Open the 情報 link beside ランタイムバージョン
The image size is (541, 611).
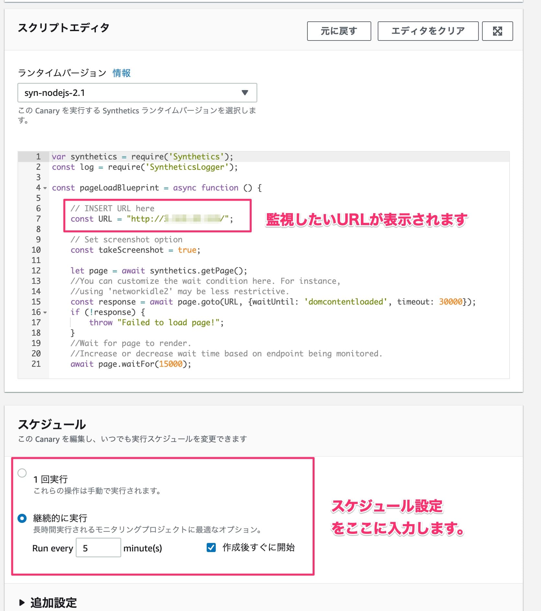point(121,73)
